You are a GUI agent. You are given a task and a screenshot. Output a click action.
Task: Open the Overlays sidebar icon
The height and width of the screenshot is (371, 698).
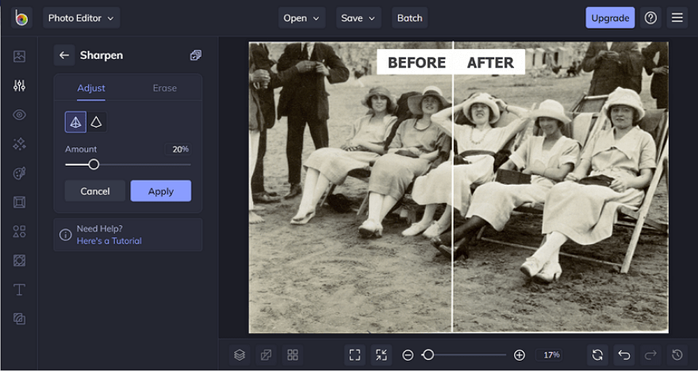click(x=19, y=260)
